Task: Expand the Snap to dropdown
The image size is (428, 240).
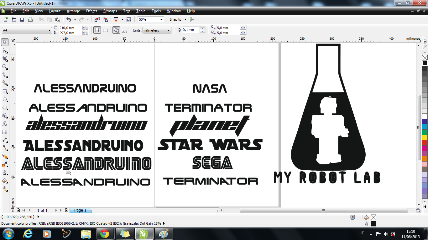Action: 185,19
